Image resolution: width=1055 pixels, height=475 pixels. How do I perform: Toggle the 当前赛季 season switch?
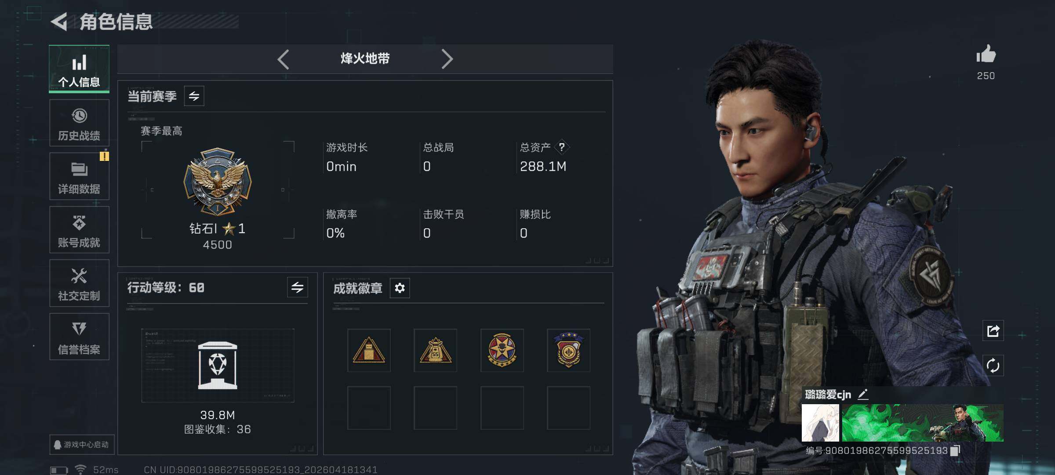194,96
